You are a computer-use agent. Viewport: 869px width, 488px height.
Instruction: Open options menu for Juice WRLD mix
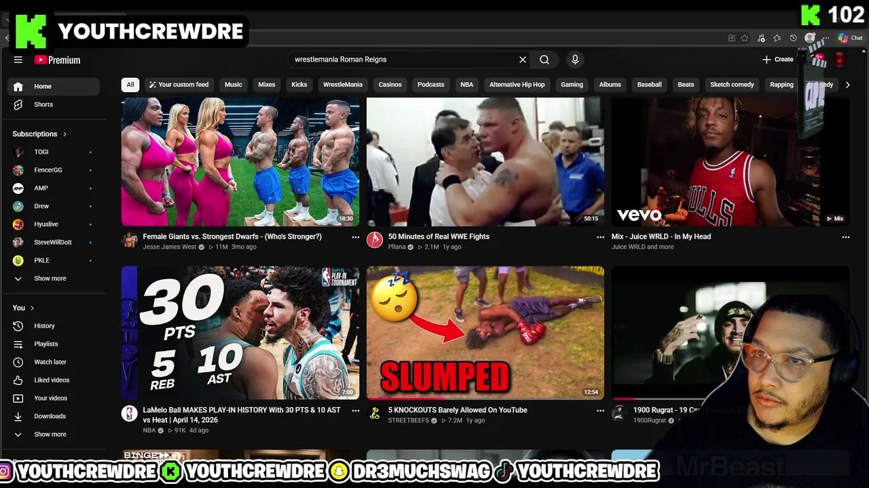[845, 237]
